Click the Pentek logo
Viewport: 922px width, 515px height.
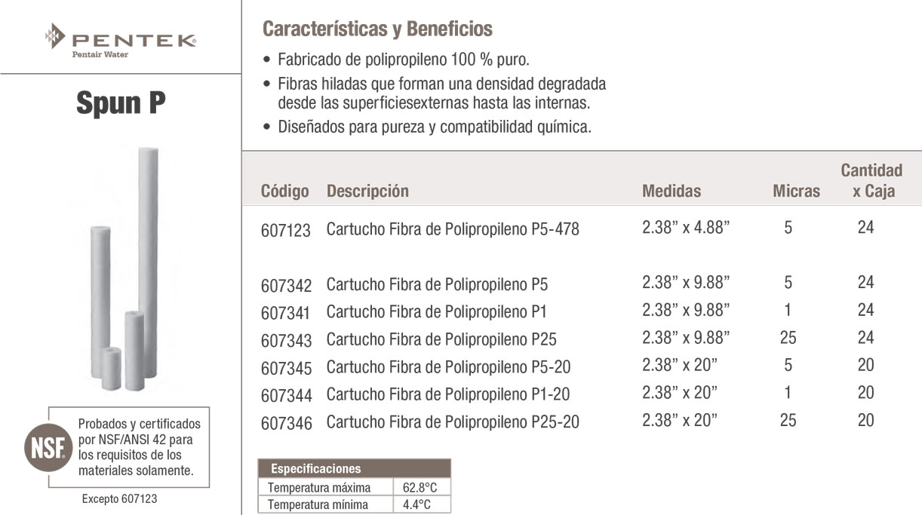point(120,39)
